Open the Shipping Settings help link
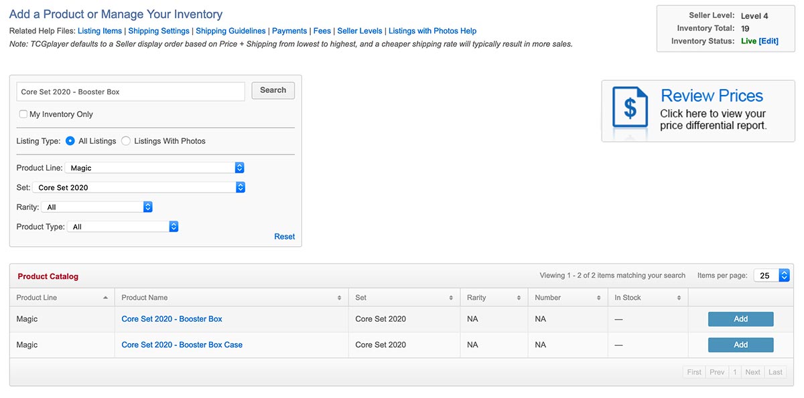Image resolution: width=804 pixels, height=398 pixels. click(x=159, y=31)
